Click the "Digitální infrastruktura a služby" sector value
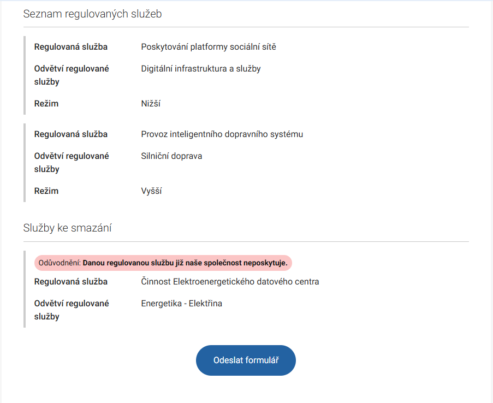 [x=201, y=69]
